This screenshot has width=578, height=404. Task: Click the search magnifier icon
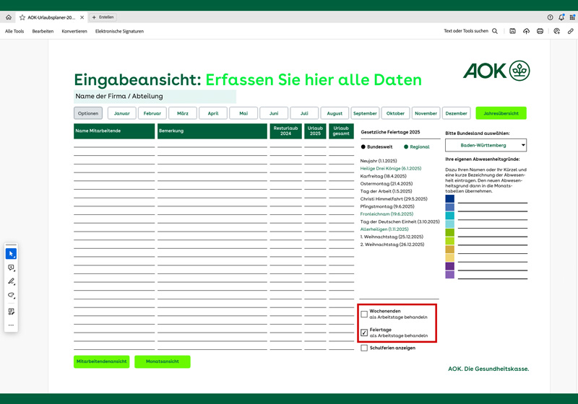pyautogui.click(x=495, y=31)
